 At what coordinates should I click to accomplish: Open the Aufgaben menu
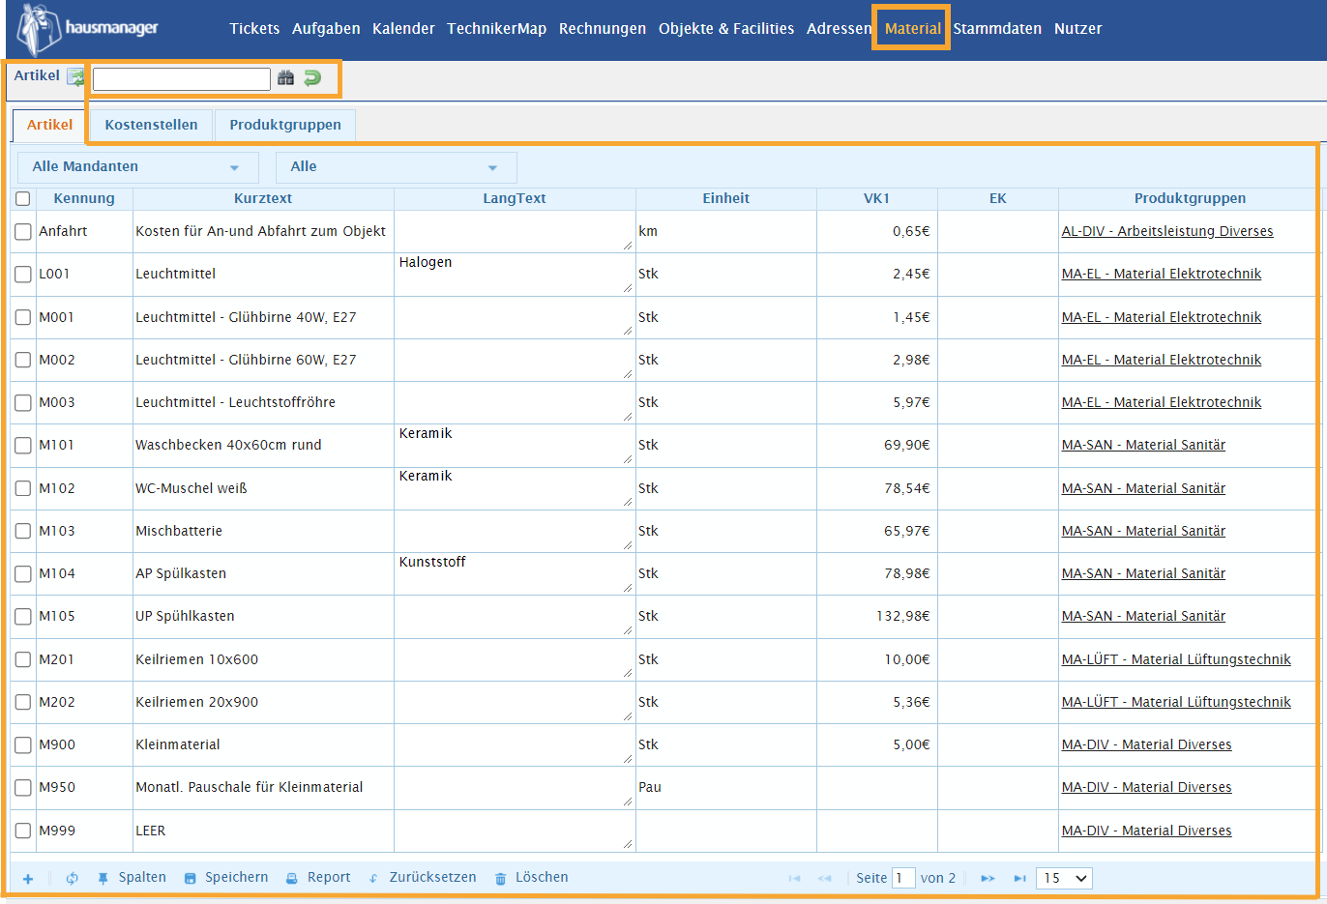click(326, 29)
